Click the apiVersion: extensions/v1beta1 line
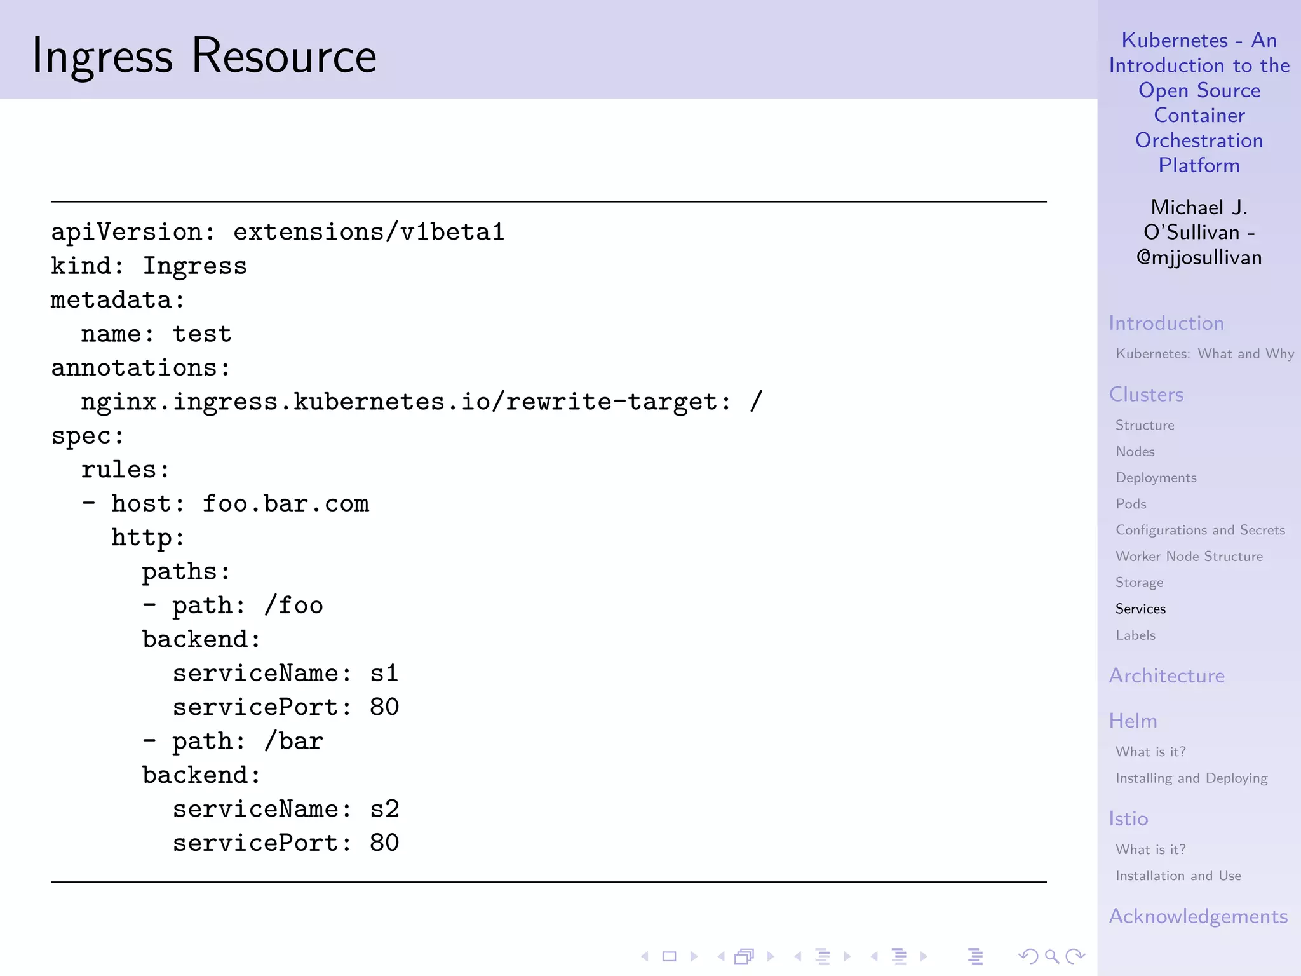The image size is (1301, 976). (278, 232)
